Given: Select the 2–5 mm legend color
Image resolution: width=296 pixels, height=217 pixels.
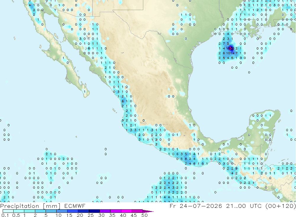Looking at the screenshot, I should [x=40, y=211].
